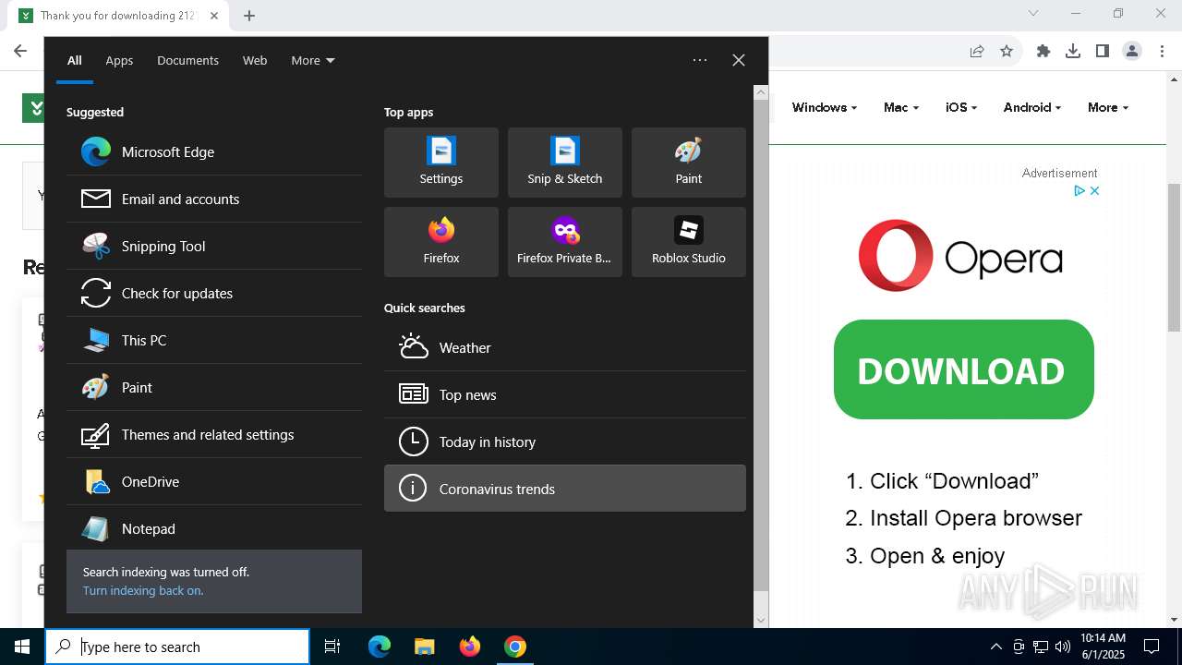Viewport: 1182px width, 665px height.
Task: Open the Roblox Studio tile
Action: (689, 242)
